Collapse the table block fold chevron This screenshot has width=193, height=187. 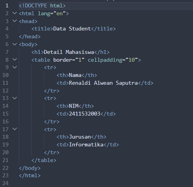coord(14,60)
